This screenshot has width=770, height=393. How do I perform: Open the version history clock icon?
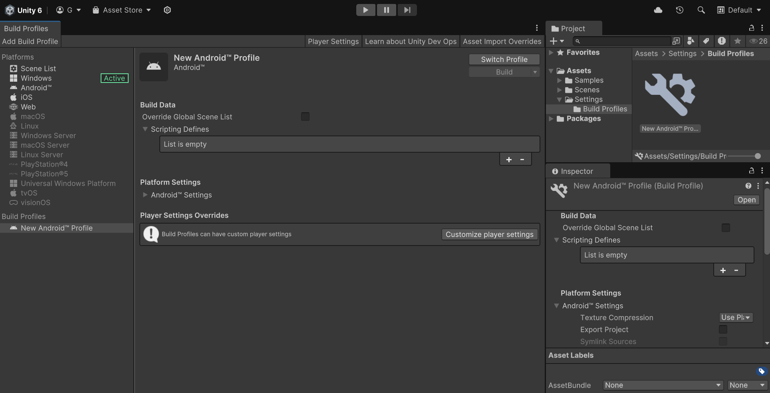pyautogui.click(x=680, y=10)
